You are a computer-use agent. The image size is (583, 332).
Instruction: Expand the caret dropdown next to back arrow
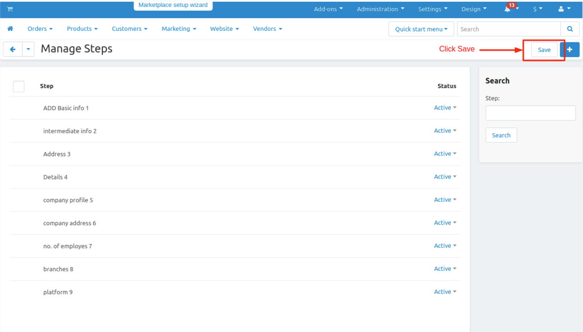[x=28, y=49]
